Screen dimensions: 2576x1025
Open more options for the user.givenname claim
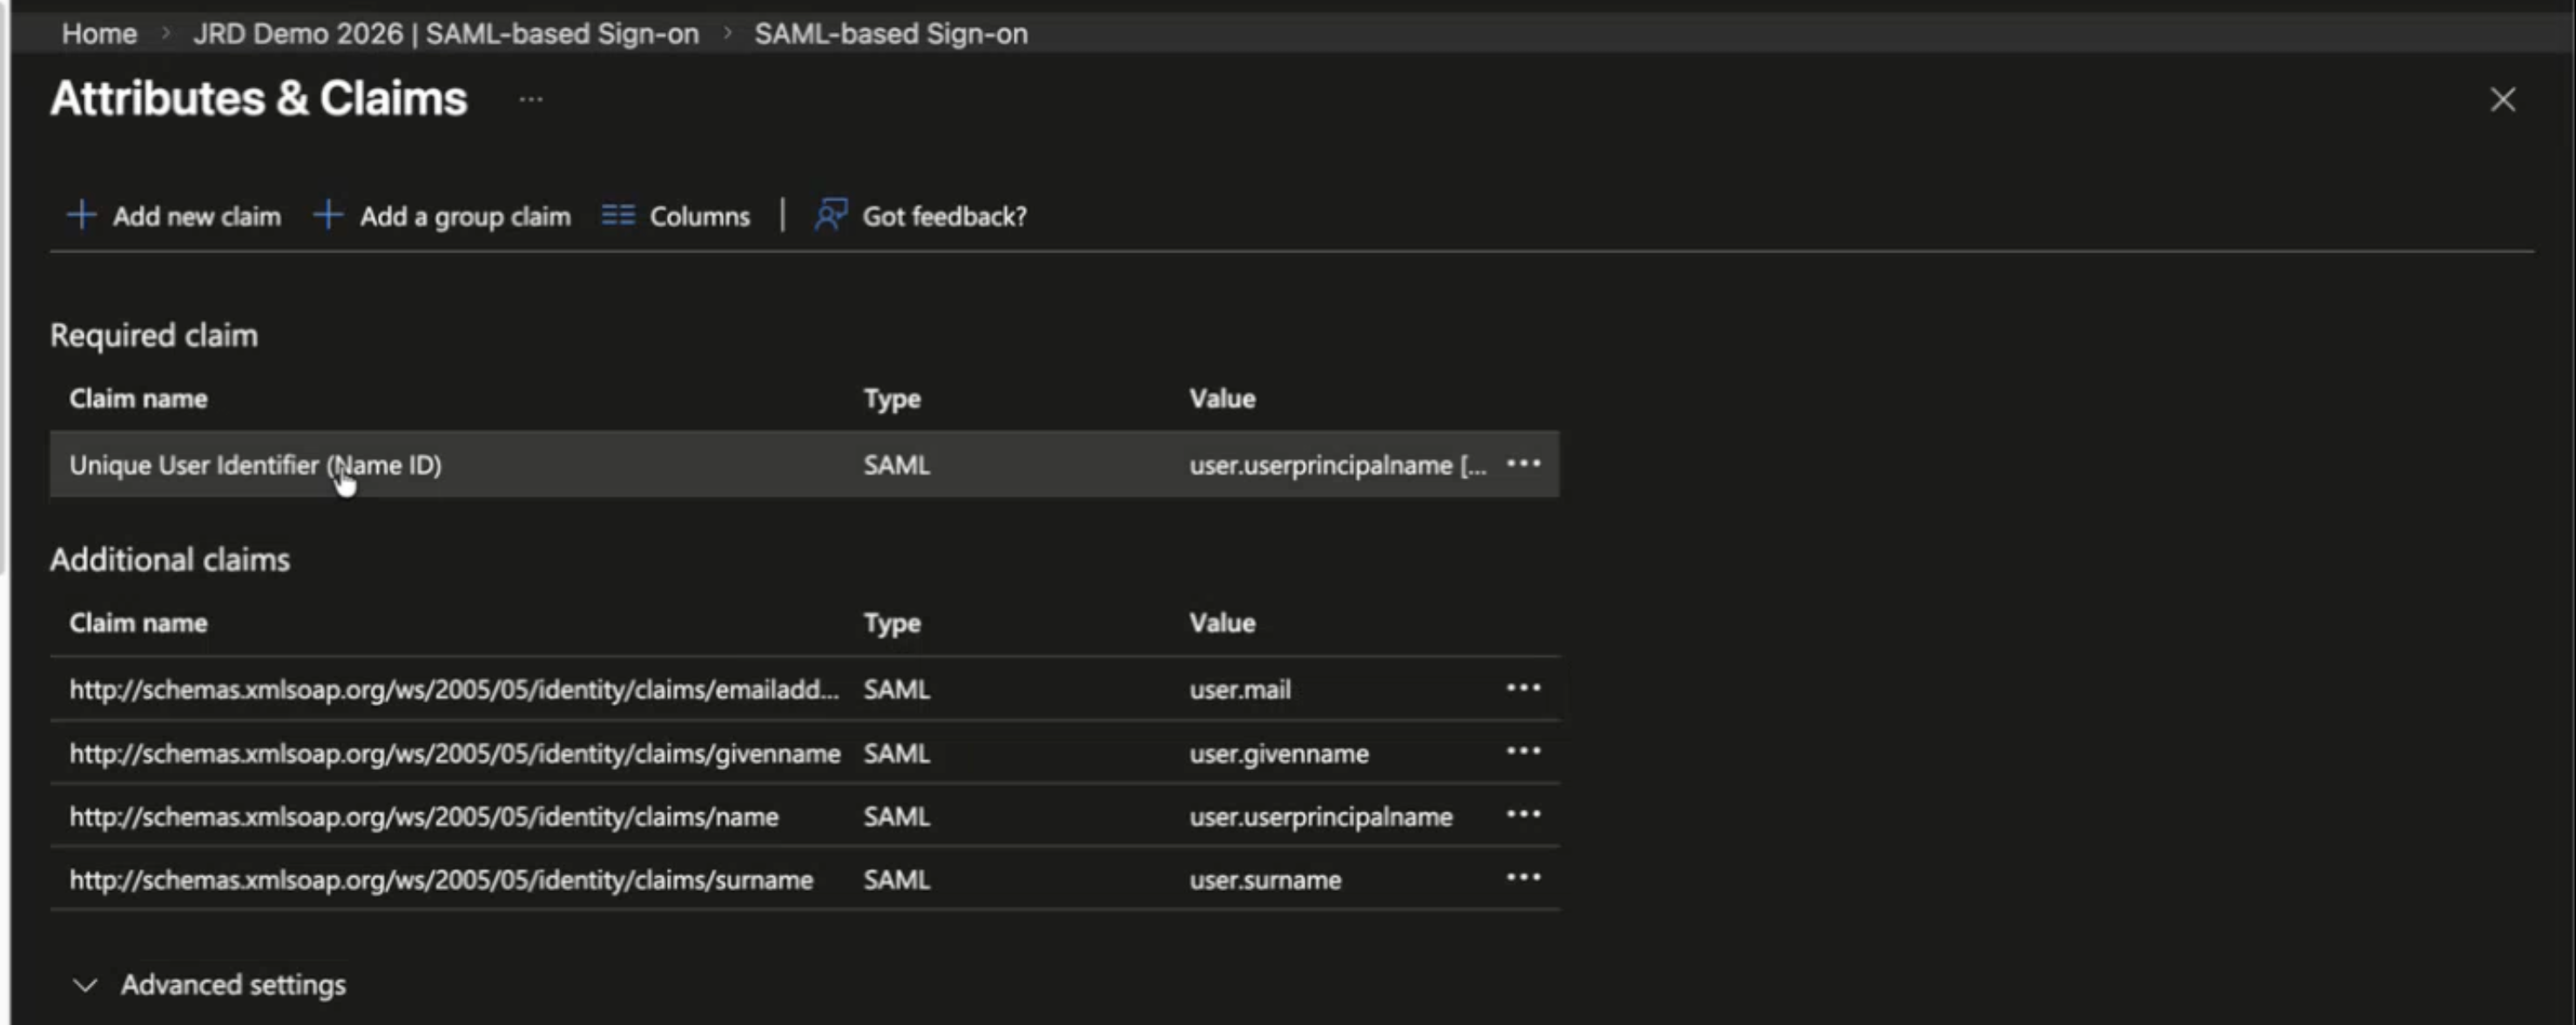pyautogui.click(x=1523, y=751)
